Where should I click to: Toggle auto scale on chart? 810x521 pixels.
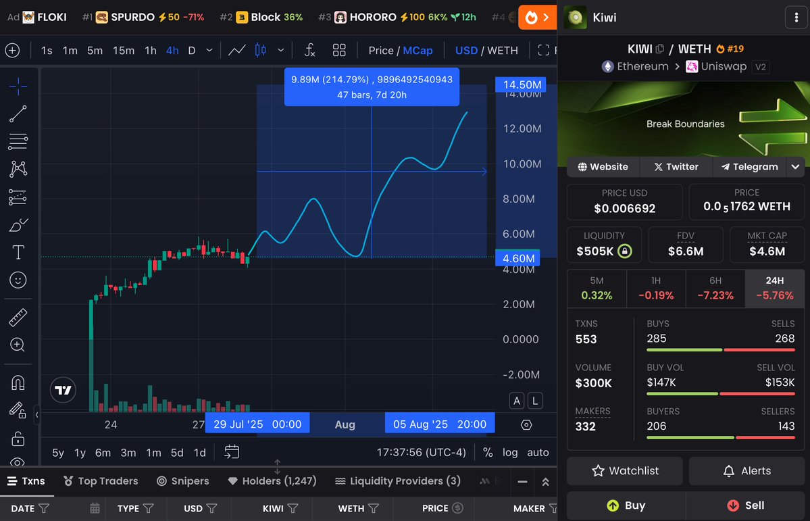(538, 453)
